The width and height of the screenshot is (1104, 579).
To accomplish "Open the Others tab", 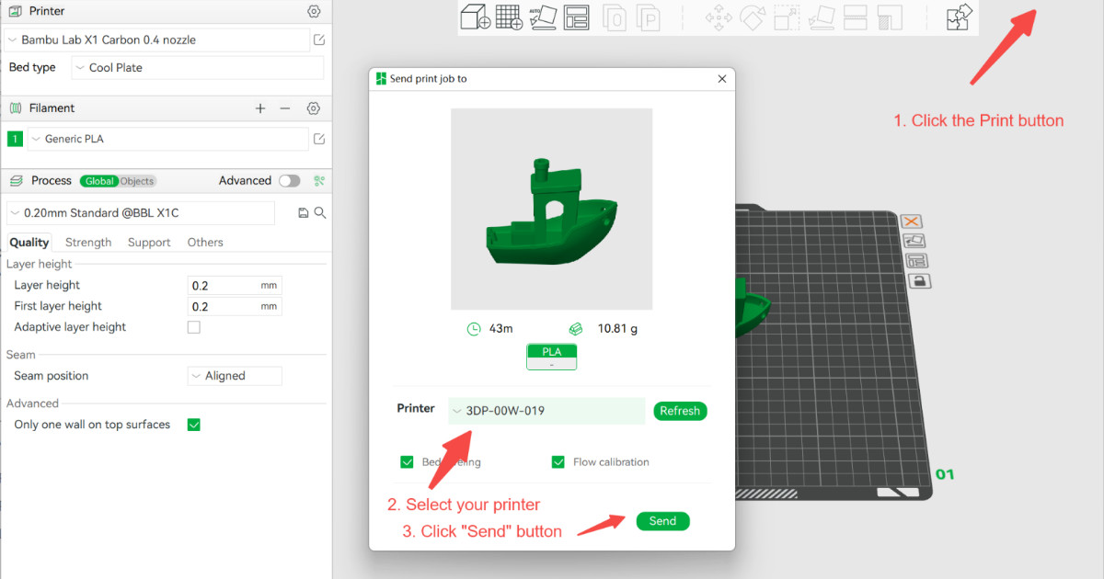I will click(205, 243).
